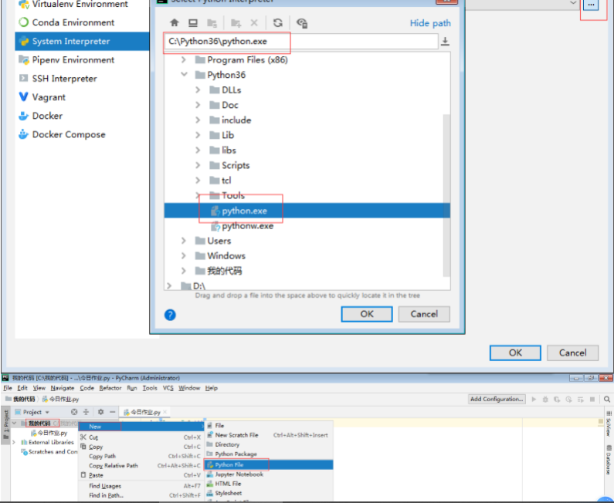The width and height of the screenshot is (614, 503).
Task: Click OK in the outer Add Interpreter dialog
Action: click(x=515, y=353)
